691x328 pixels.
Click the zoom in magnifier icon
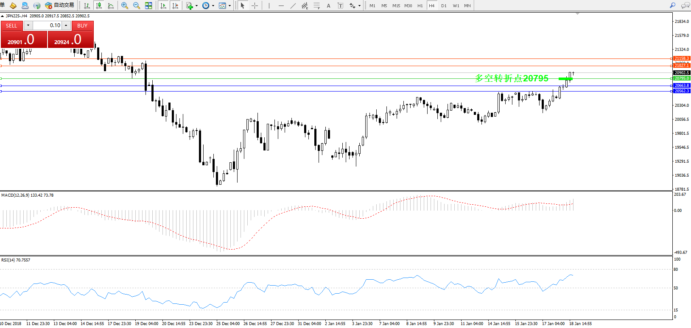pos(125,6)
